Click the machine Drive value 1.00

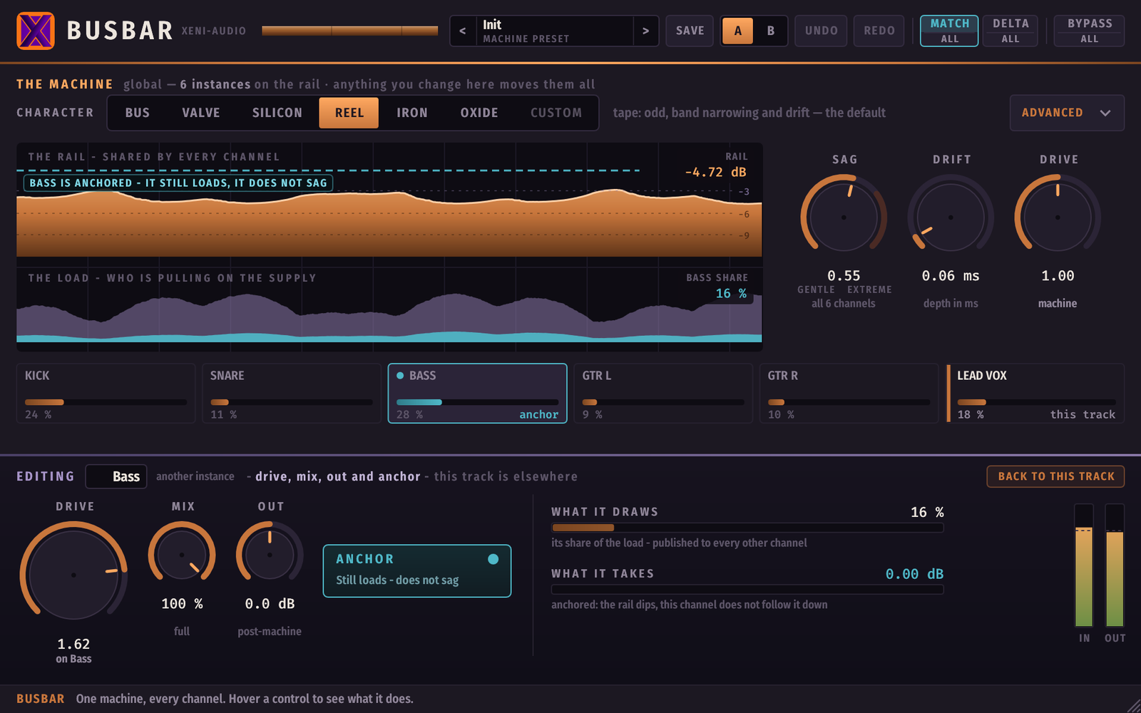coord(1058,276)
